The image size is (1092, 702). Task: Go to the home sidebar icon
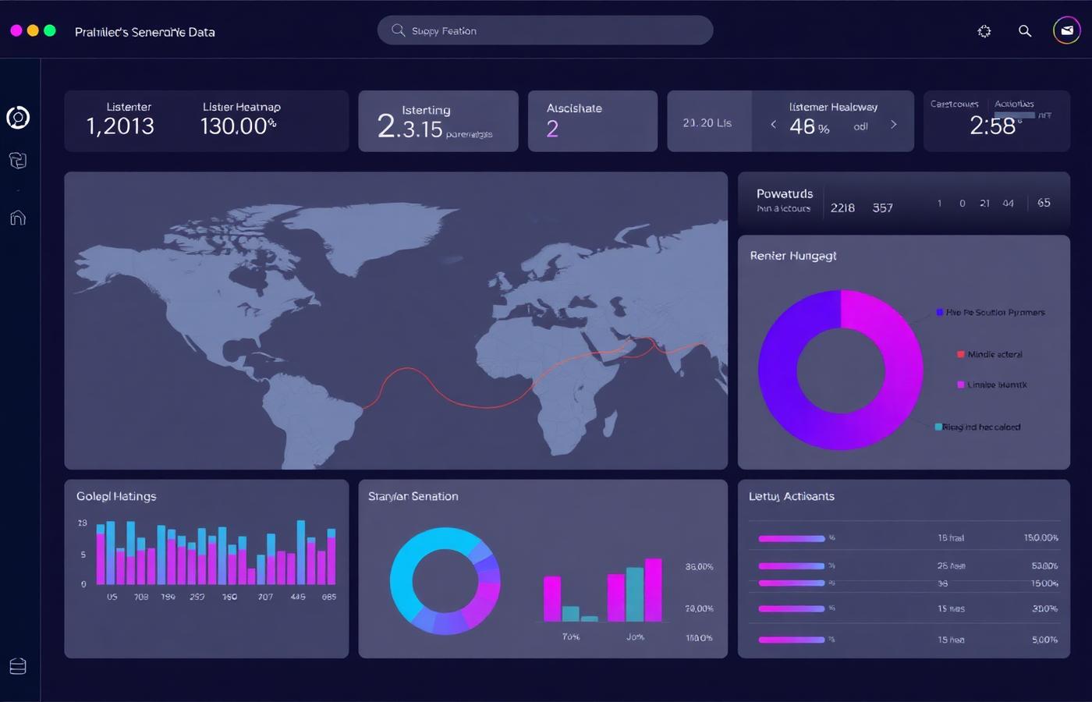18,218
